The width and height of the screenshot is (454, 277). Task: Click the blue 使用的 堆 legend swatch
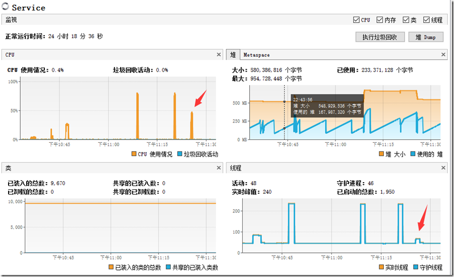click(413, 153)
